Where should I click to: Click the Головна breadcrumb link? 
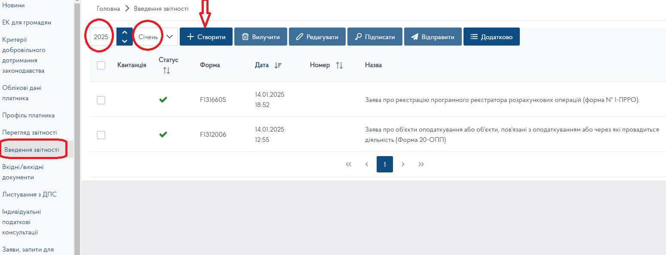[x=108, y=9]
